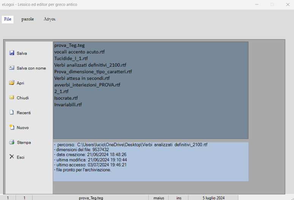Click the Chiudi envelope icon

12,98
